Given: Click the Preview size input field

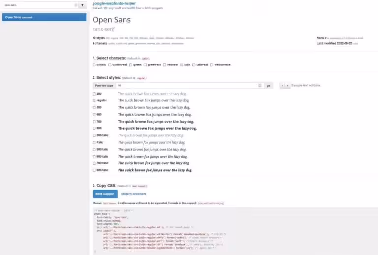Looking at the screenshot, I should coord(189,86).
